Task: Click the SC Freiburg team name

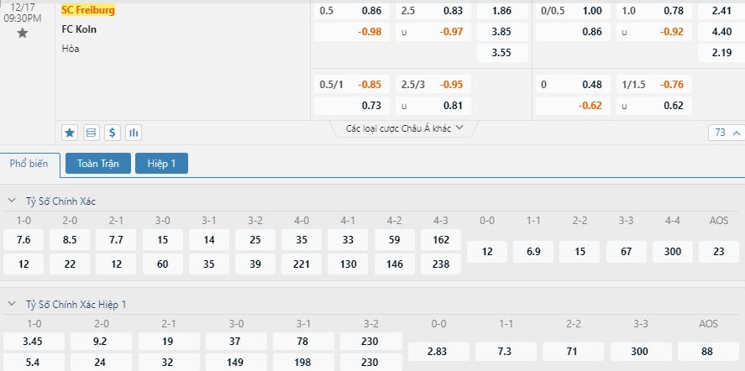Action: (88, 10)
